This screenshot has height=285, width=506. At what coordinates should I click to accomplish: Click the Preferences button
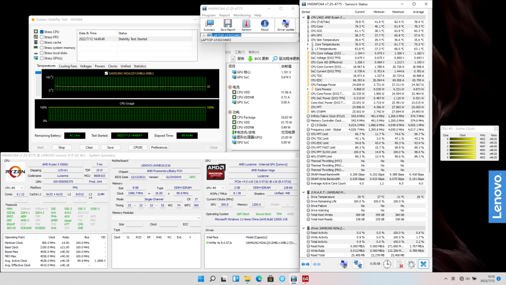pyautogui.click(x=159, y=147)
